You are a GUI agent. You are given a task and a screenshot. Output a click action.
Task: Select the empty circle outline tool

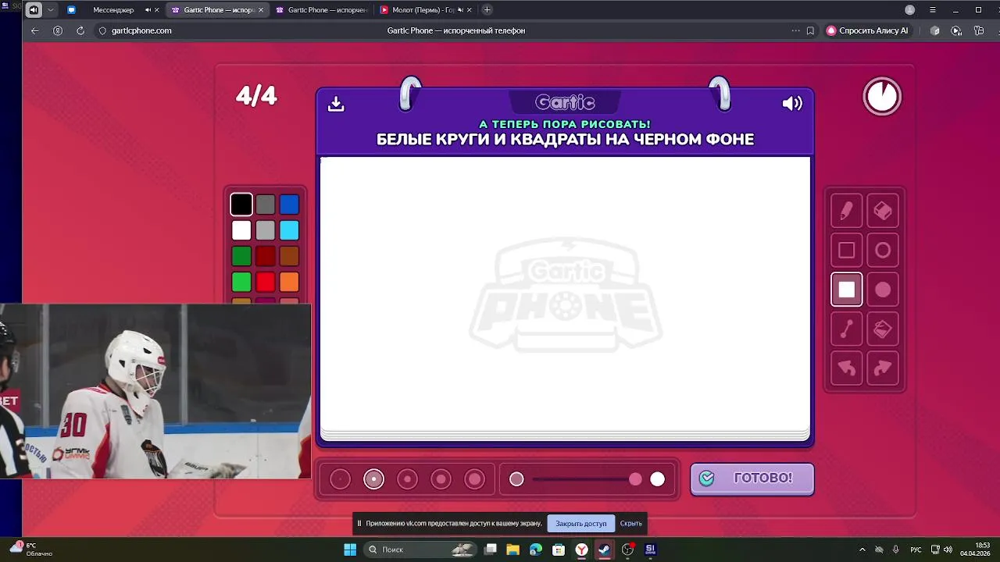882,251
